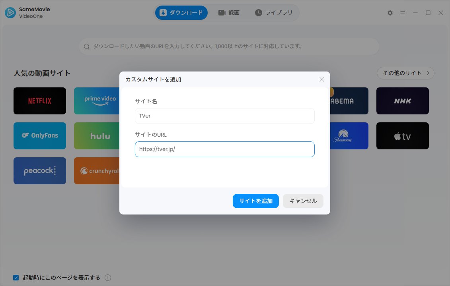Click the キャンセル button
This screenshot has width=450, height=286.
click(x=303, y=201)
